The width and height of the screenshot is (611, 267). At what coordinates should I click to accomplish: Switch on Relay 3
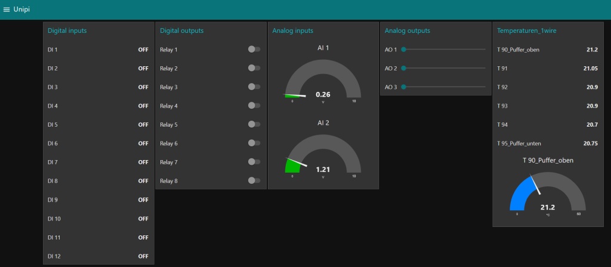tap(254, 87)
